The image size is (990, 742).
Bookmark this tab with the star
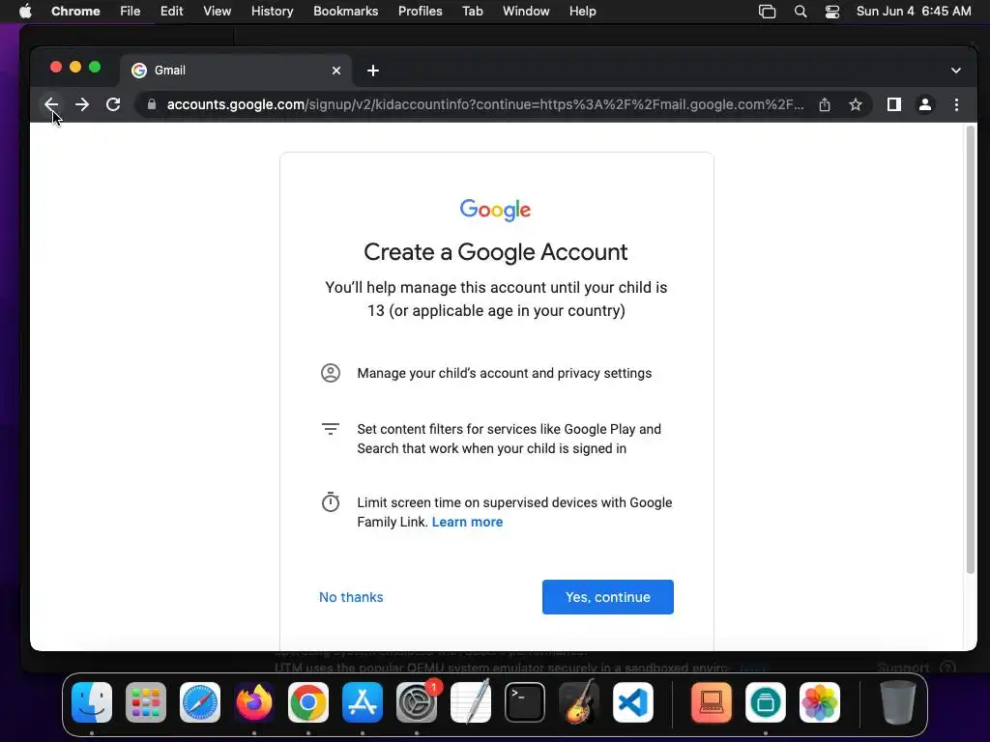click(x=856, y=104)
